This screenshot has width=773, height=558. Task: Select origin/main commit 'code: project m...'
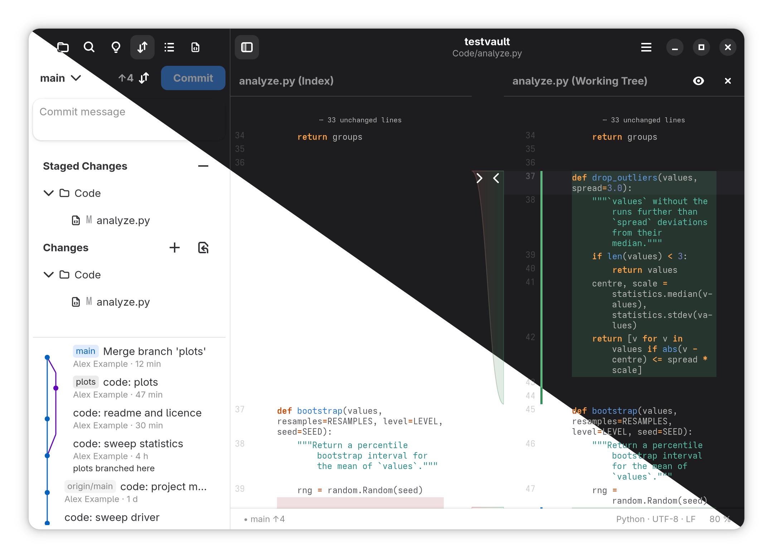(x=129, y=493)
